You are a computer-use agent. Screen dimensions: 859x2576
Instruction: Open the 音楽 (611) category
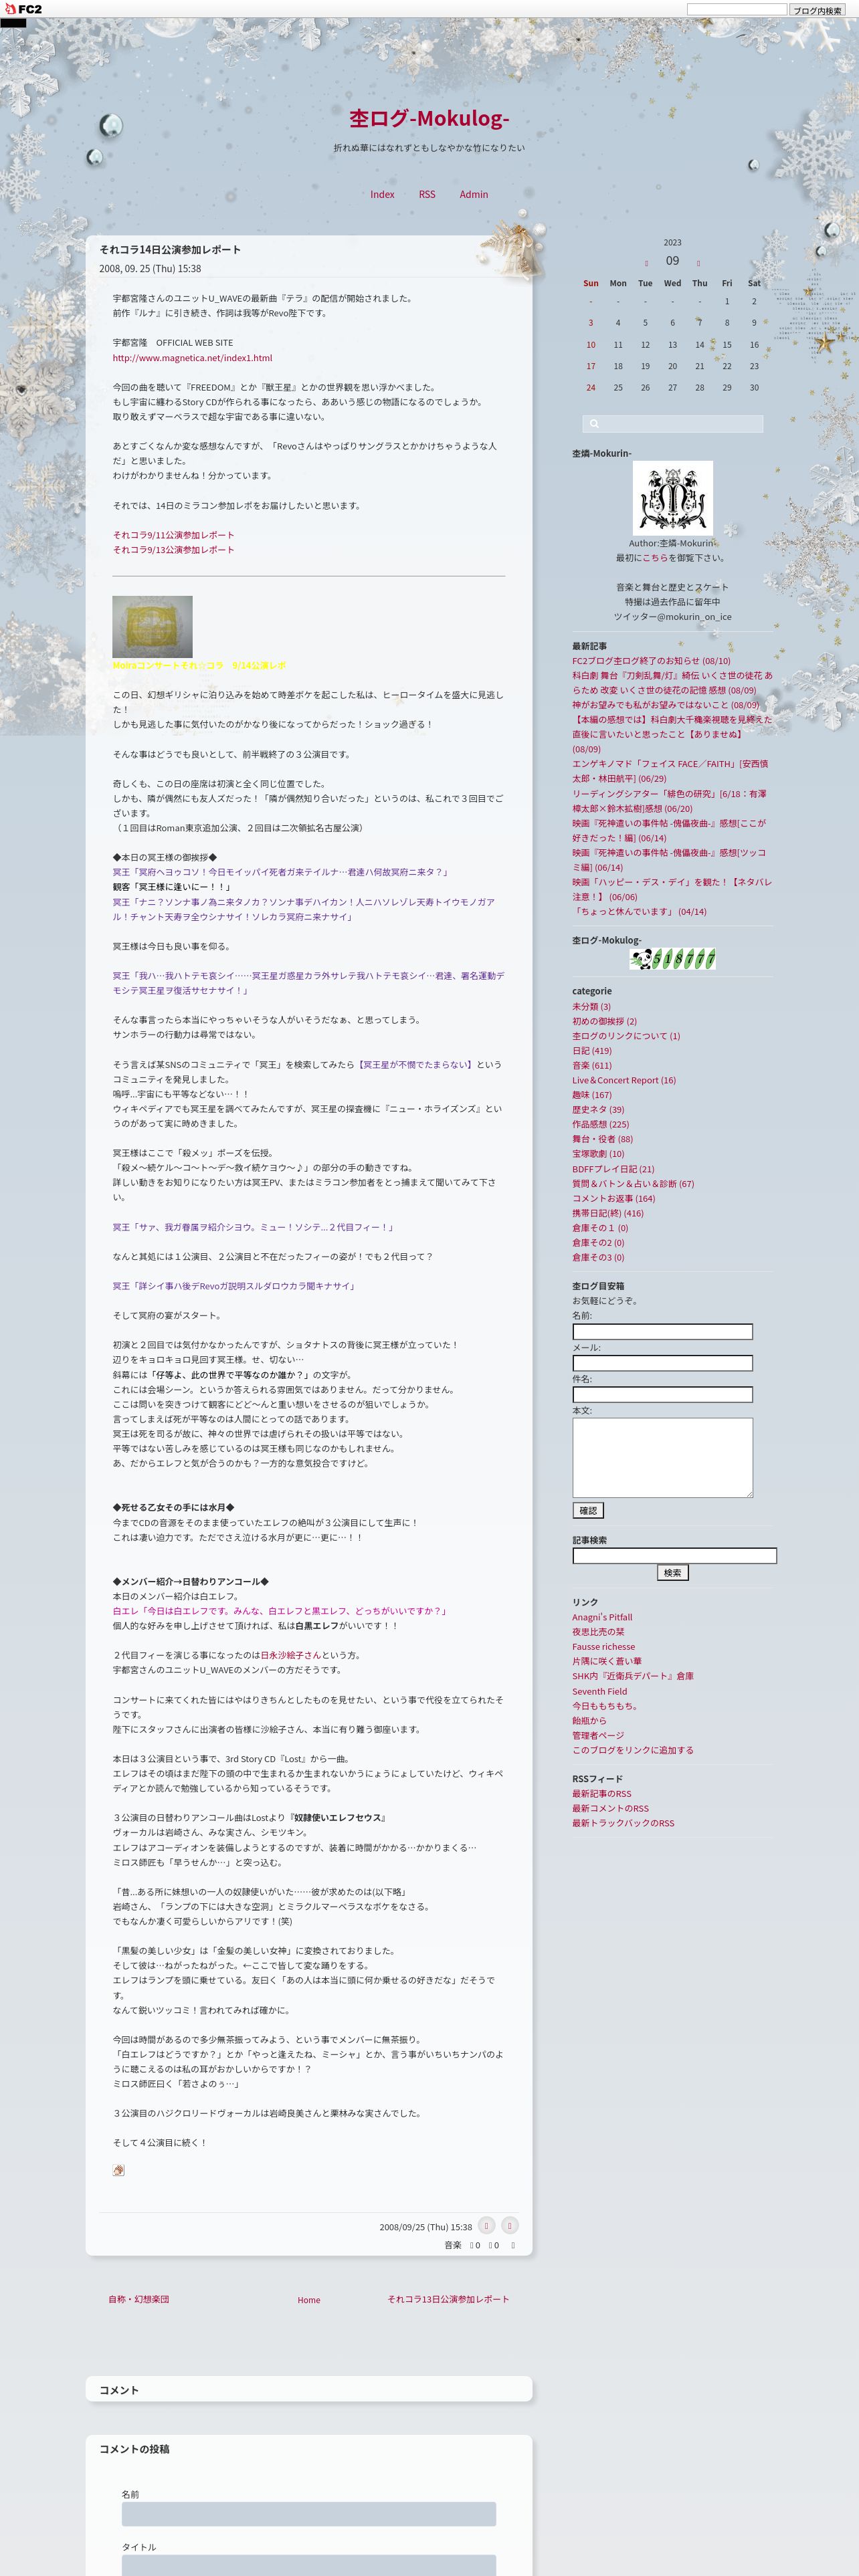pos(592,1066)
